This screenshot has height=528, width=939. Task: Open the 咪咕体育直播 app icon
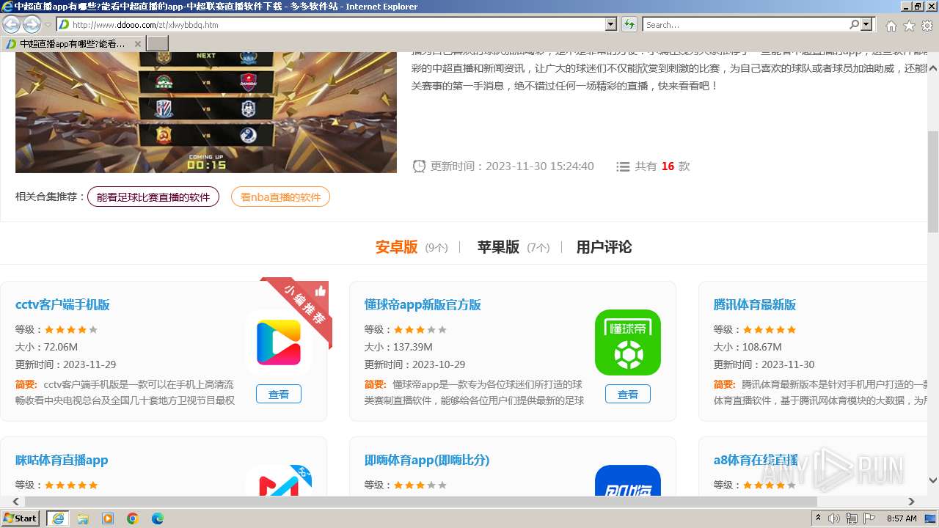click(x=279, y=480)
